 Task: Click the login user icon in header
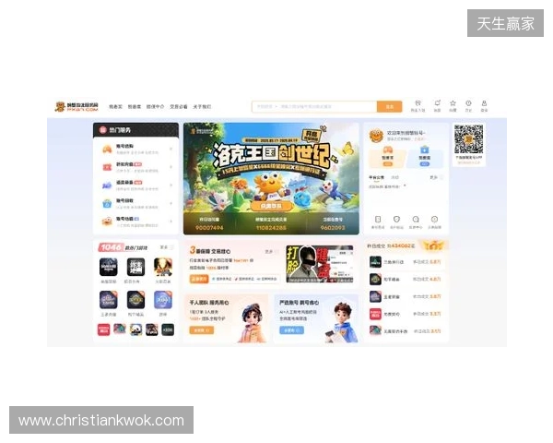(484, 103)
